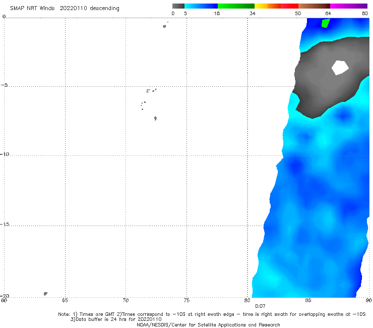This screenshot has height=328, width=373.
Task: Click the latitude axis label -20
Action: pos(5,296)
